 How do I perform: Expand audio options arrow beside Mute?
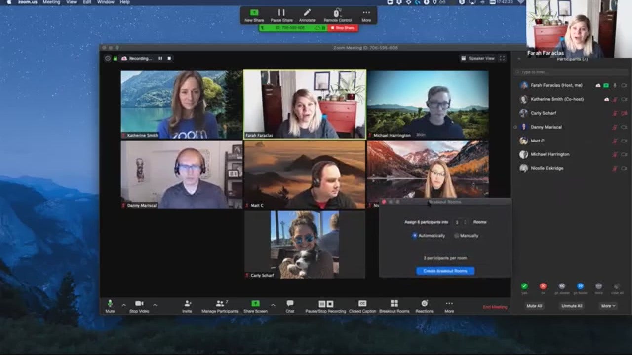(124, 305)
